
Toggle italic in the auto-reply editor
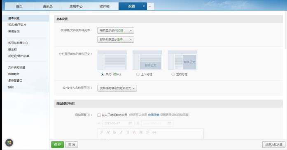(x=121, y=132)
